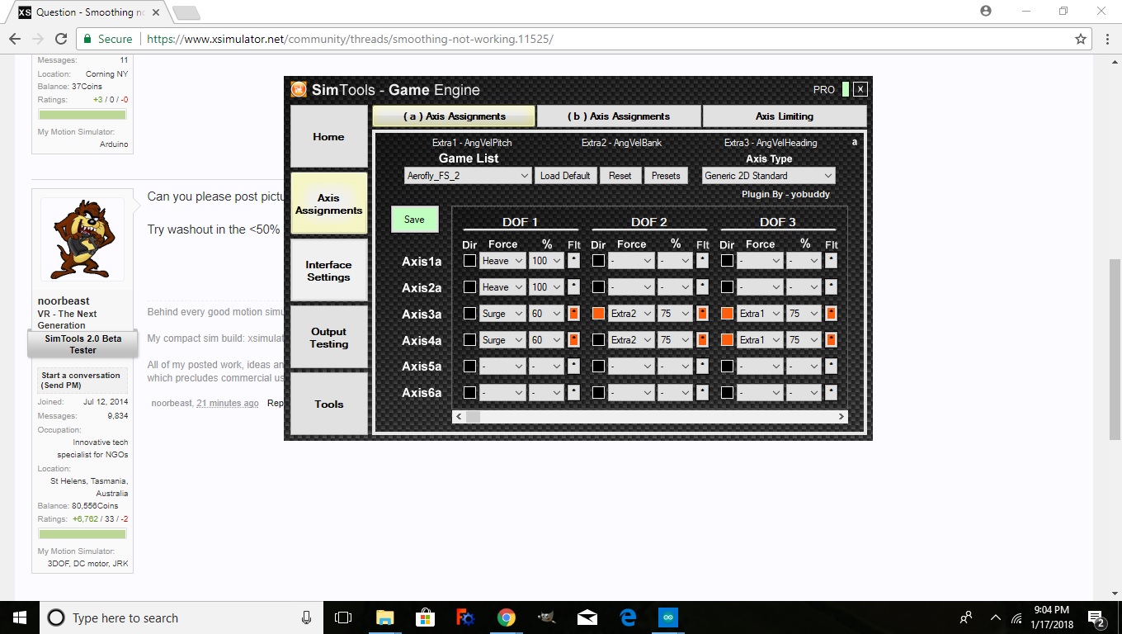Click the Type here to search box
Screen dimensions: 1122x634
click(181, 617)
